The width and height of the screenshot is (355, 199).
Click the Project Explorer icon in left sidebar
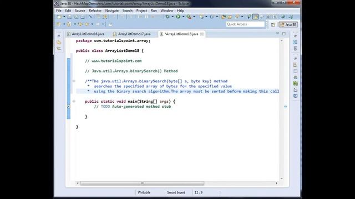coord(59,42)
